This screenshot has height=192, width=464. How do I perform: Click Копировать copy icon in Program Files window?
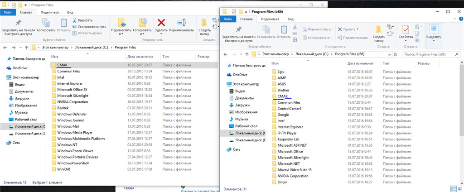pos(46,25)
